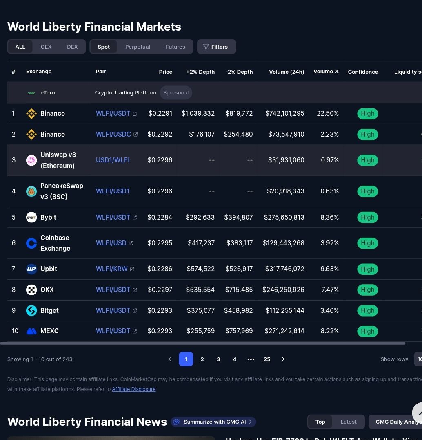Screen dimensions: 422x440
Task: Sort by +2% Depth column header
Action: [200, 72]
